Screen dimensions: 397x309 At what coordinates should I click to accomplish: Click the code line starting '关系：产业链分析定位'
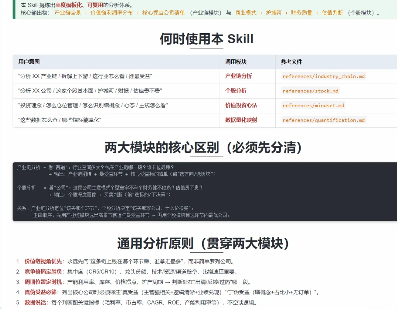[x=106, y=208]
